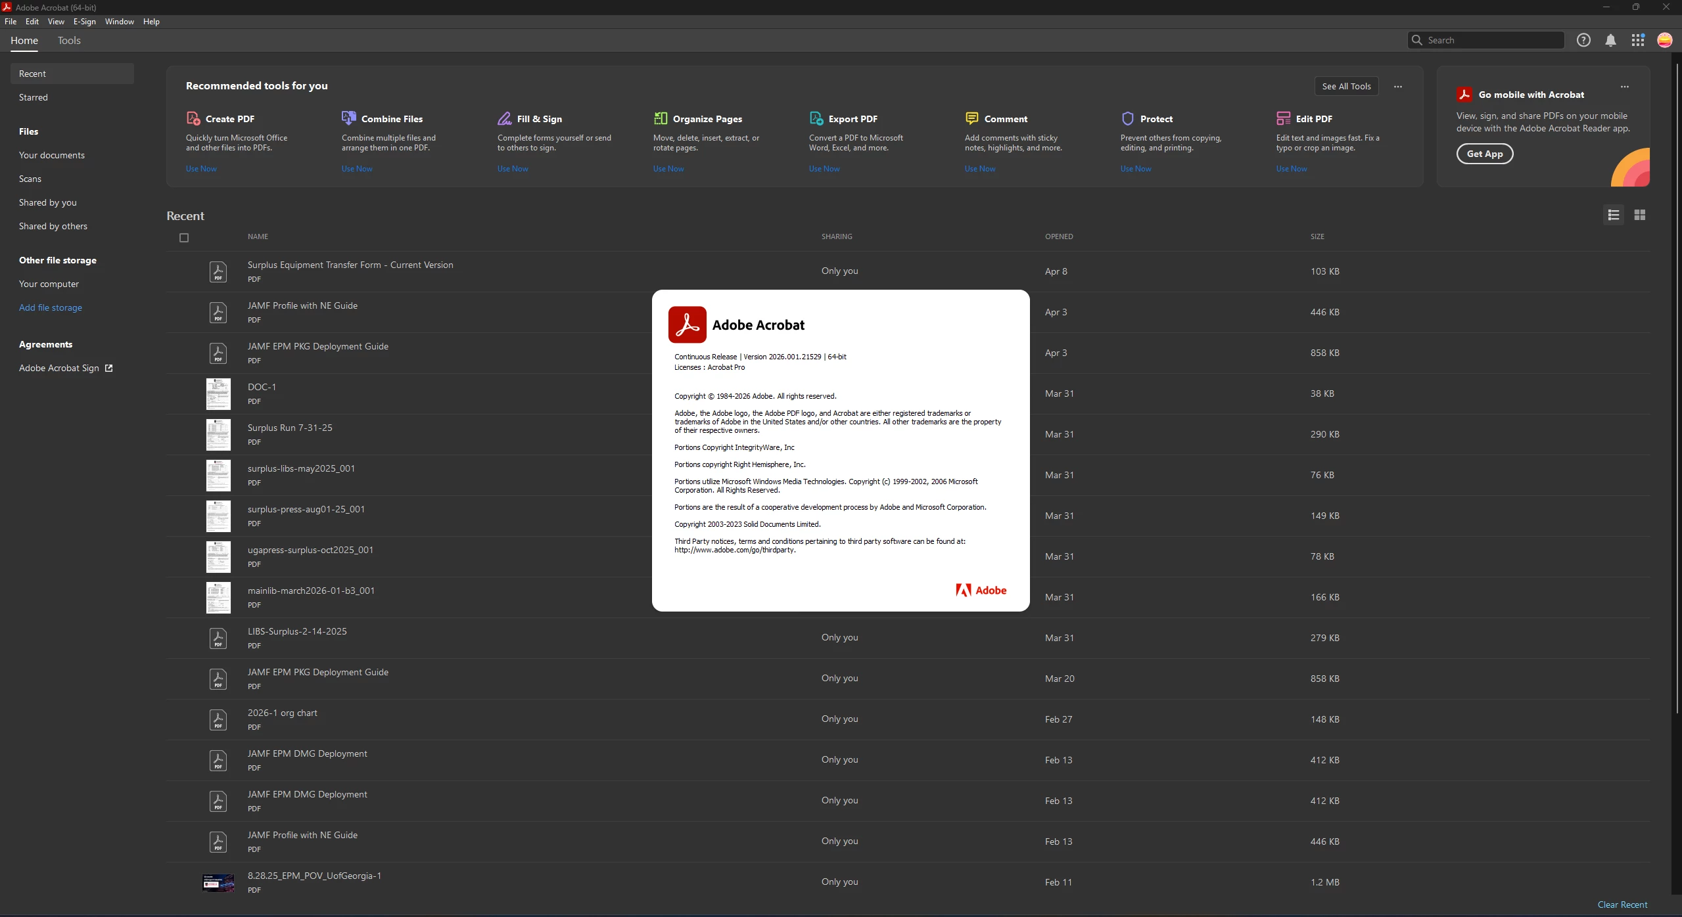Check the select-all files checkbox
1682x917 pixels.
pos(184,238)
